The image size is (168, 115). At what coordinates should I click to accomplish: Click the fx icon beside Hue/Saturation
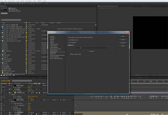click(1, 109)
